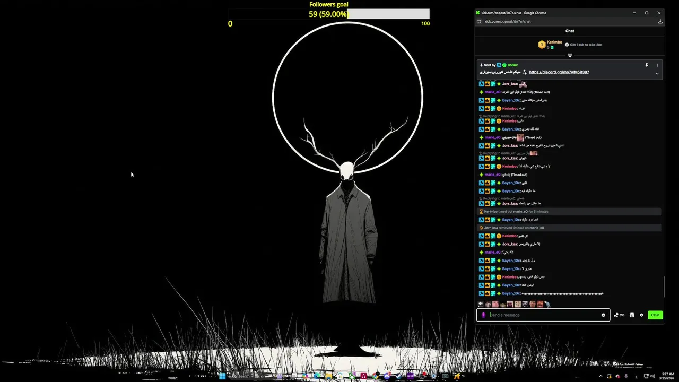Click the purple microphone icon in chat input
The image size is (679, 382).
[483, 315]
